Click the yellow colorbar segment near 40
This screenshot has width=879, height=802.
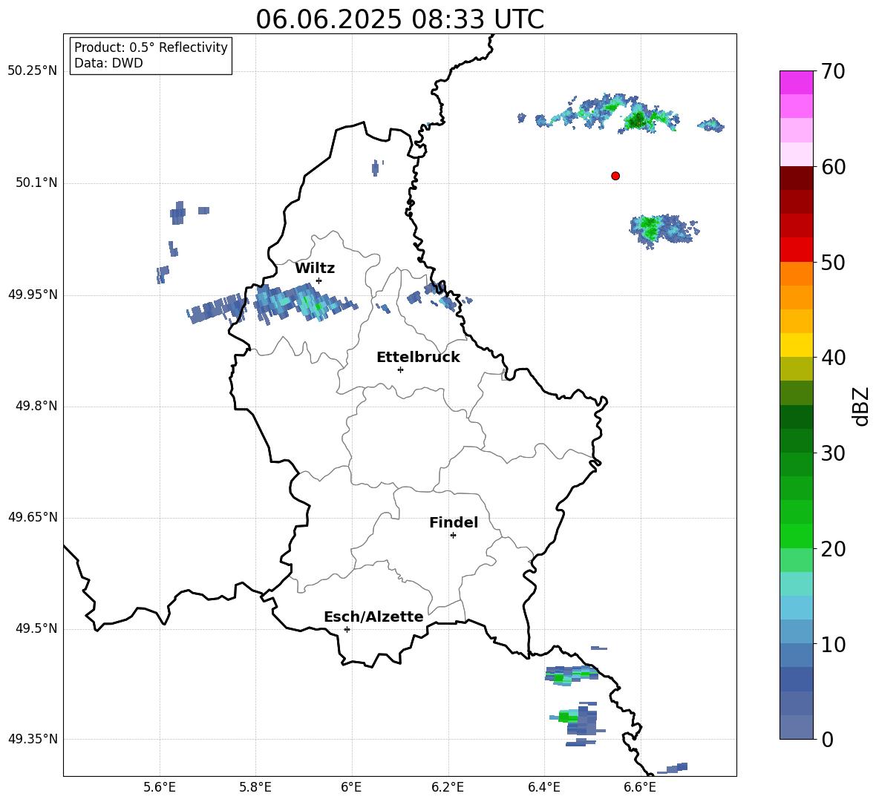click(x=796, y=345)
